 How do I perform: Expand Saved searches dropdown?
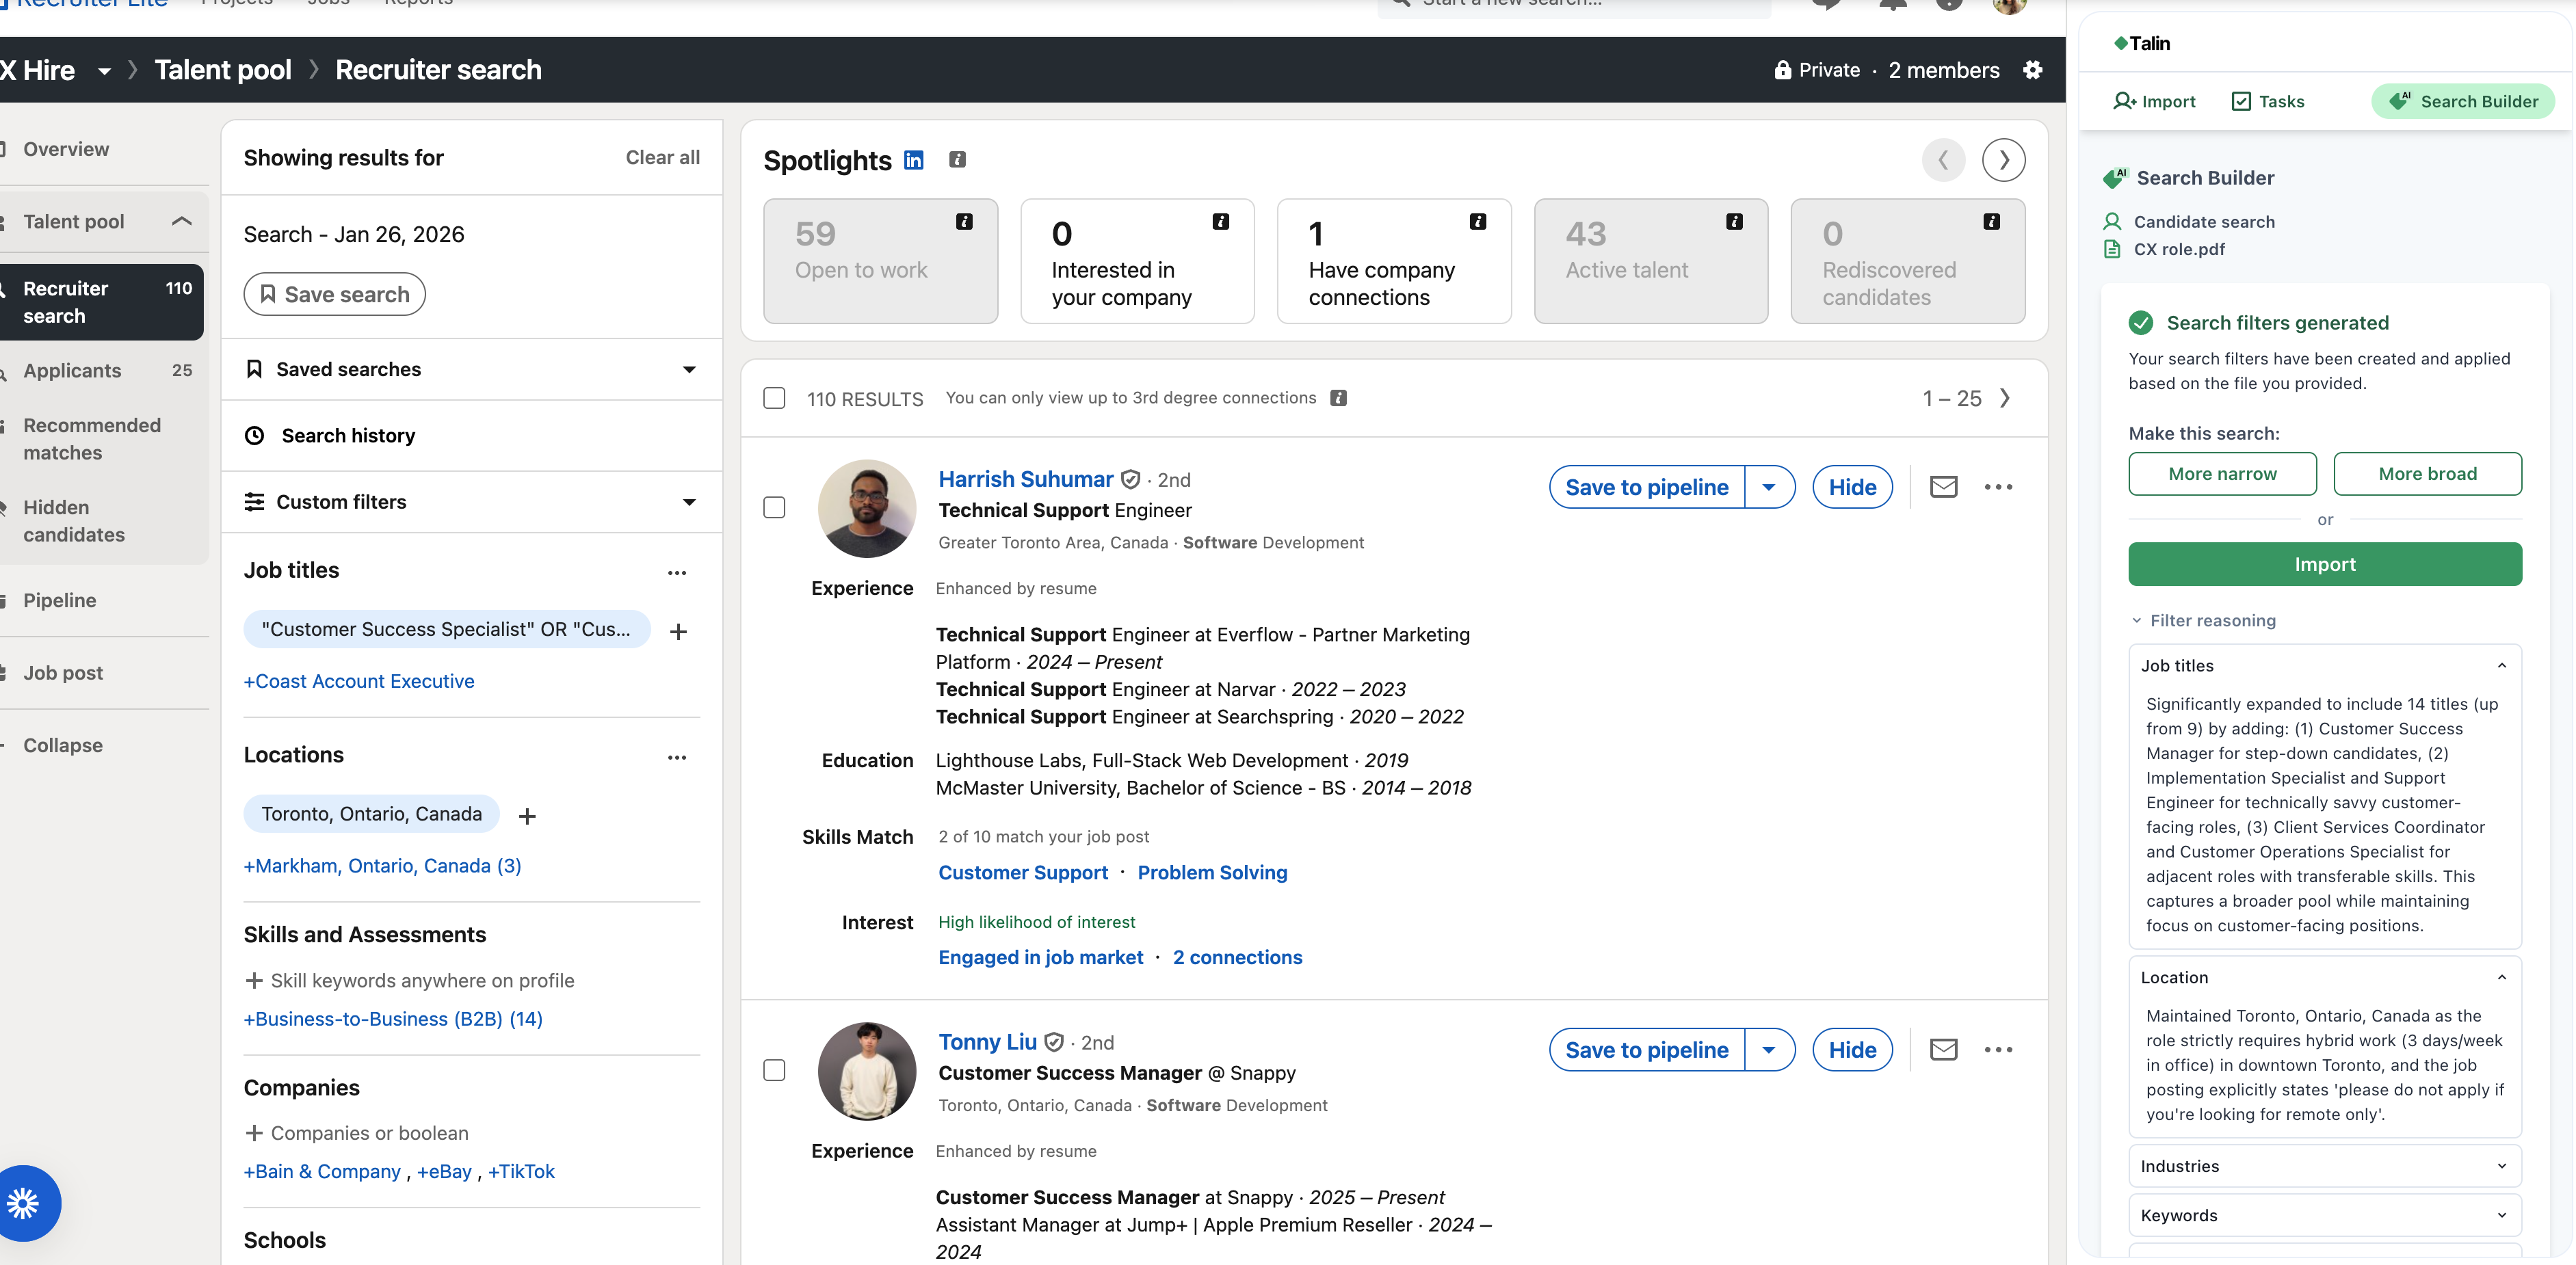[x=689, y=370]
